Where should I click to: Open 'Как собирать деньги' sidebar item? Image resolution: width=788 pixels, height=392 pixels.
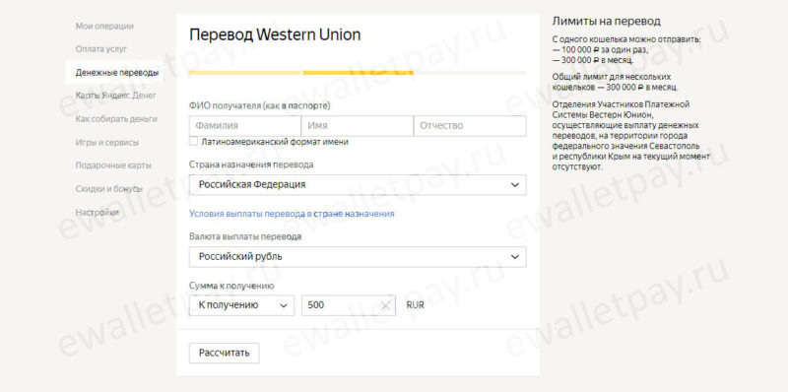pos(116,119)
